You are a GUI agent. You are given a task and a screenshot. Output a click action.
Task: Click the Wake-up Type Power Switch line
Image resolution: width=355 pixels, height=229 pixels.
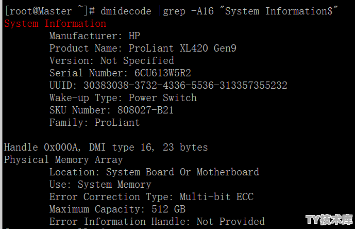[123, 98]
